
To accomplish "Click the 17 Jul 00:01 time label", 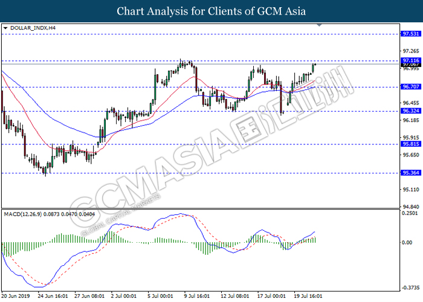I will pyautogui.click(x=271, y=296).
